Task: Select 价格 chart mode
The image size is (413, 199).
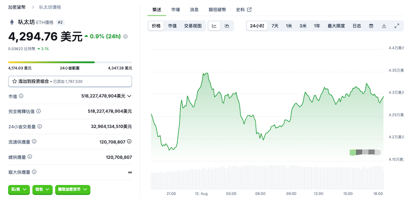Action: click(156, 26)
